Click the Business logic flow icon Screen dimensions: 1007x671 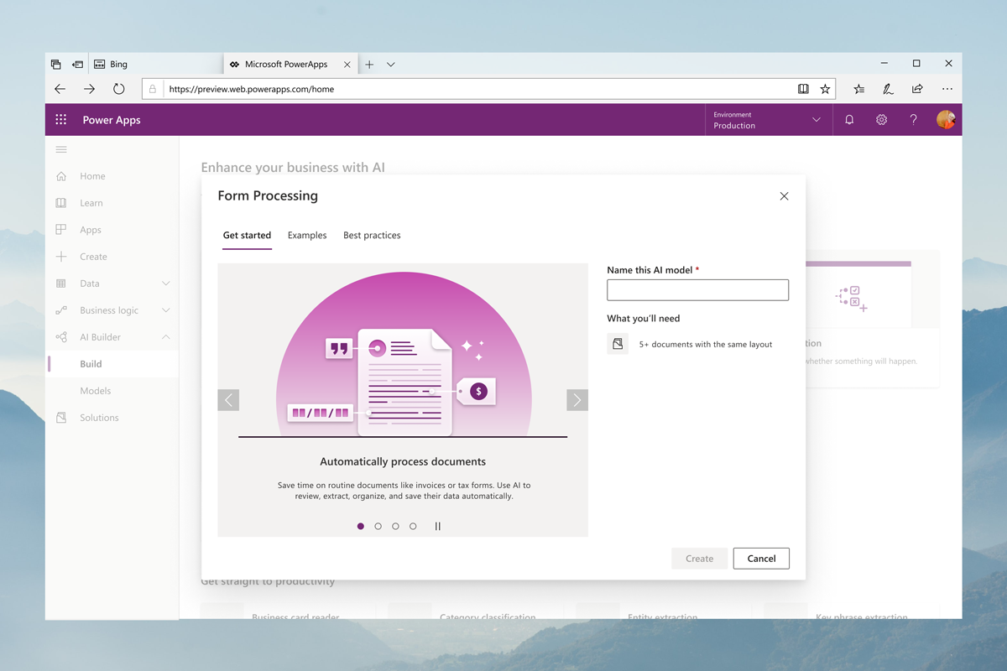click(61, 310)
